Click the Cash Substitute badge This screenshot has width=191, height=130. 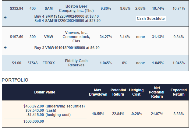(150, 19)
